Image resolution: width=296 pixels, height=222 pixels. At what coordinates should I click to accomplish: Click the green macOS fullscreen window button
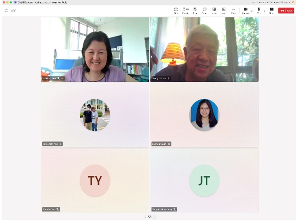click(x=11, y=2)
